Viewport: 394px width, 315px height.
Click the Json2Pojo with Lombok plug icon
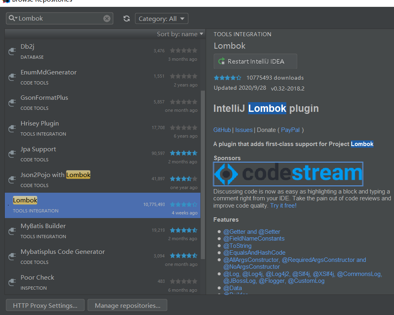(x=12, y=180)
